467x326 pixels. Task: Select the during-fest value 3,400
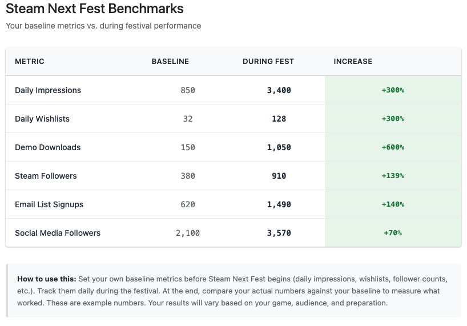[x=279, y=90]
